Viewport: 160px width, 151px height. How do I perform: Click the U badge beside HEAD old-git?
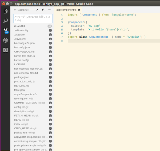pos(50,120)
